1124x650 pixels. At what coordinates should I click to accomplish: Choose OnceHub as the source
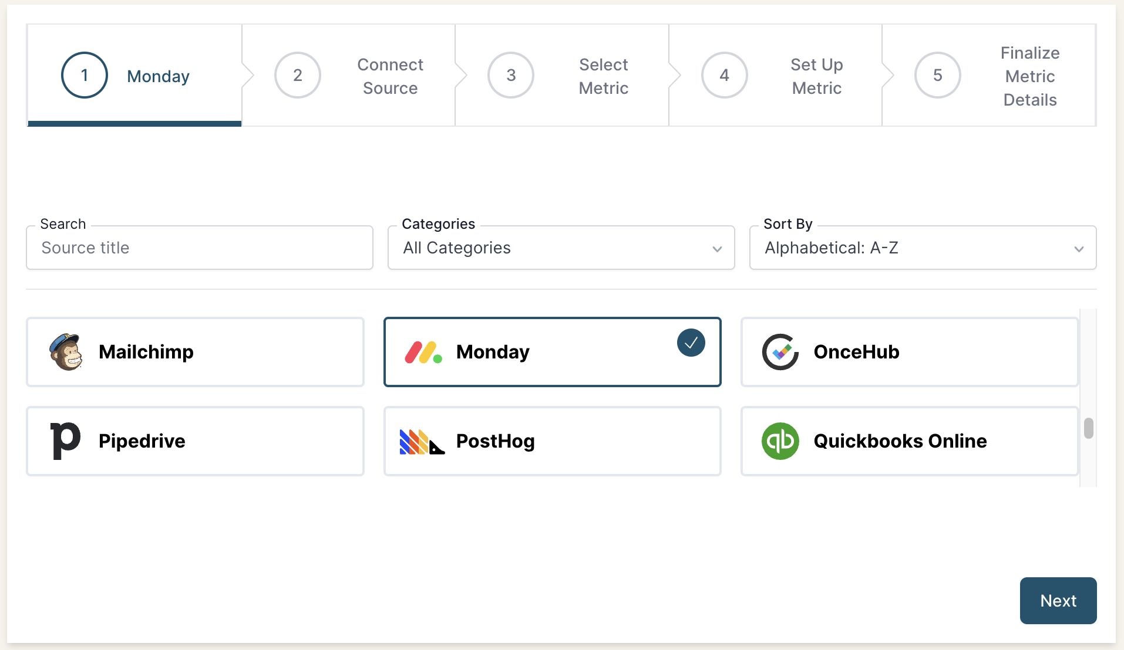pos(908,352)
